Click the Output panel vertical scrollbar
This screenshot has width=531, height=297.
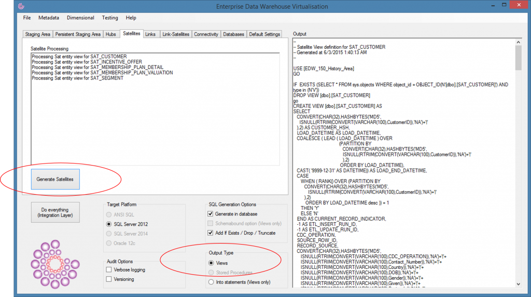[518, 156]
